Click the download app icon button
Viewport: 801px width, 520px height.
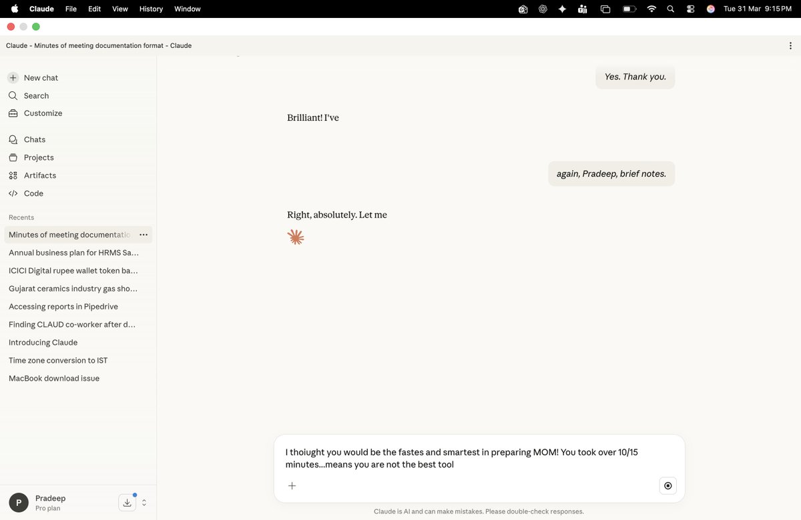127,503
